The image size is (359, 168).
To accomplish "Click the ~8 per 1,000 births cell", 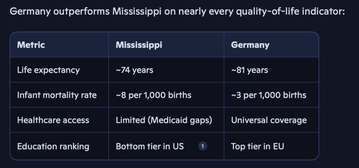I will [x=153, y=95].
